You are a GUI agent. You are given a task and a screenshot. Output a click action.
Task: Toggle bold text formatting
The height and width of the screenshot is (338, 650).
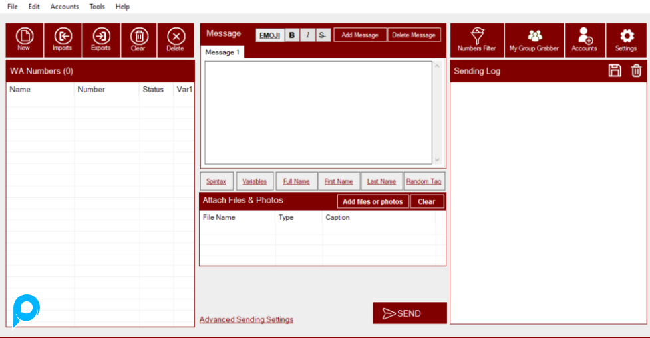(x=292, y=35)
